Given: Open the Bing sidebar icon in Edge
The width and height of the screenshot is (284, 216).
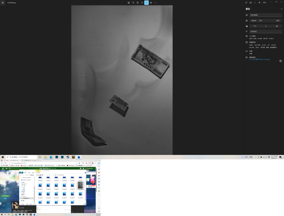Looking at the screenshot, I should point(99,163).
